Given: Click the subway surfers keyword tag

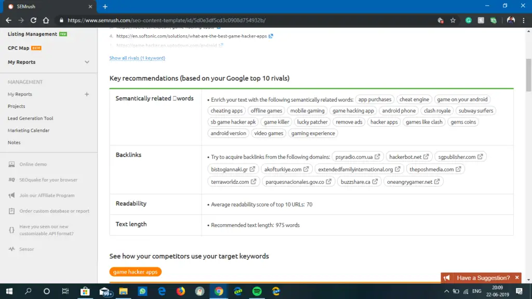Looking at the screenshot, I should coord(476,111).
